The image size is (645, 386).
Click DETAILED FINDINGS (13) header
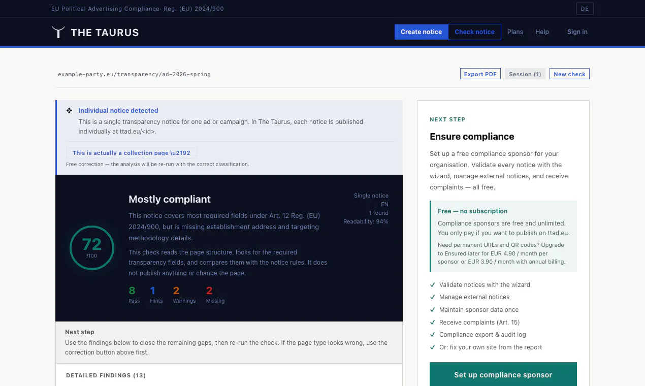pos(106,375)
